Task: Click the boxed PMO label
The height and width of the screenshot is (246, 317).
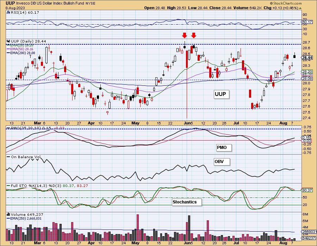Action: [x=224, y=148]
